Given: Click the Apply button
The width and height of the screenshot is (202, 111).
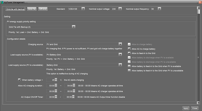Looking at the screenshot, I should 186,108.
